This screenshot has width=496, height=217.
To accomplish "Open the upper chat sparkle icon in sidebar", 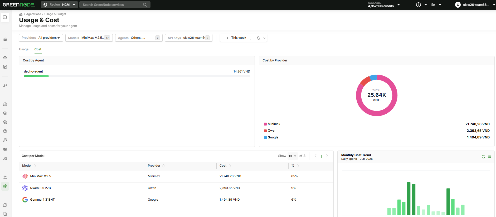I will pyautogui.click(x=5, y=104).
